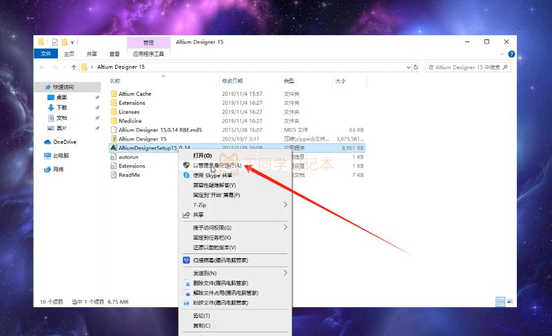Screen dimensions: 552x336
Task: Open the 文件 ribbon tab
Action: tap(45, 54)
